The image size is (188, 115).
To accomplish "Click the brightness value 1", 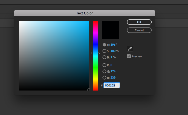I will (x=111, y=57).
